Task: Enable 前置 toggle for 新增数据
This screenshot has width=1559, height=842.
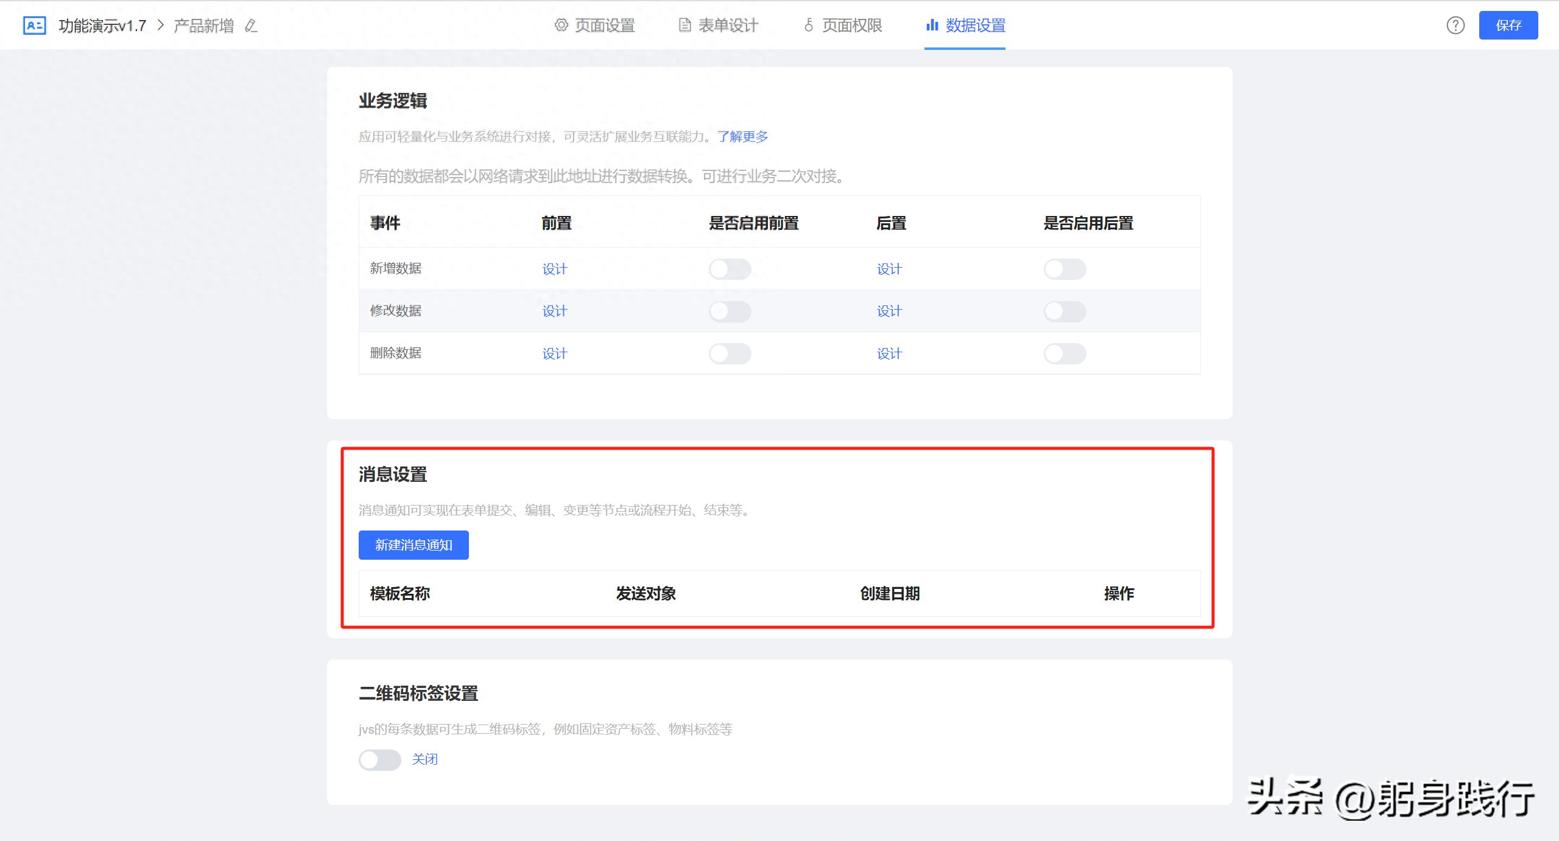Action: tap(730, 269)
